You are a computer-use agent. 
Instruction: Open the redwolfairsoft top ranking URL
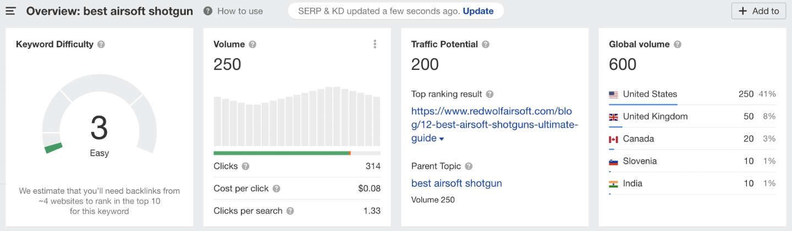point(494,124)
